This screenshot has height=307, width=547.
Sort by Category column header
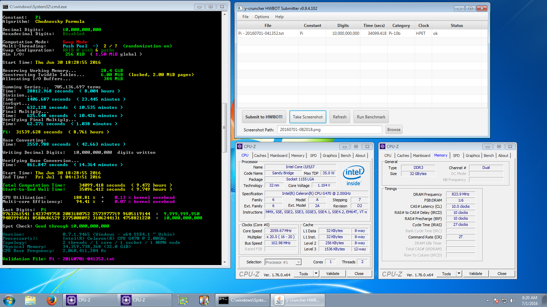(401, 26)
